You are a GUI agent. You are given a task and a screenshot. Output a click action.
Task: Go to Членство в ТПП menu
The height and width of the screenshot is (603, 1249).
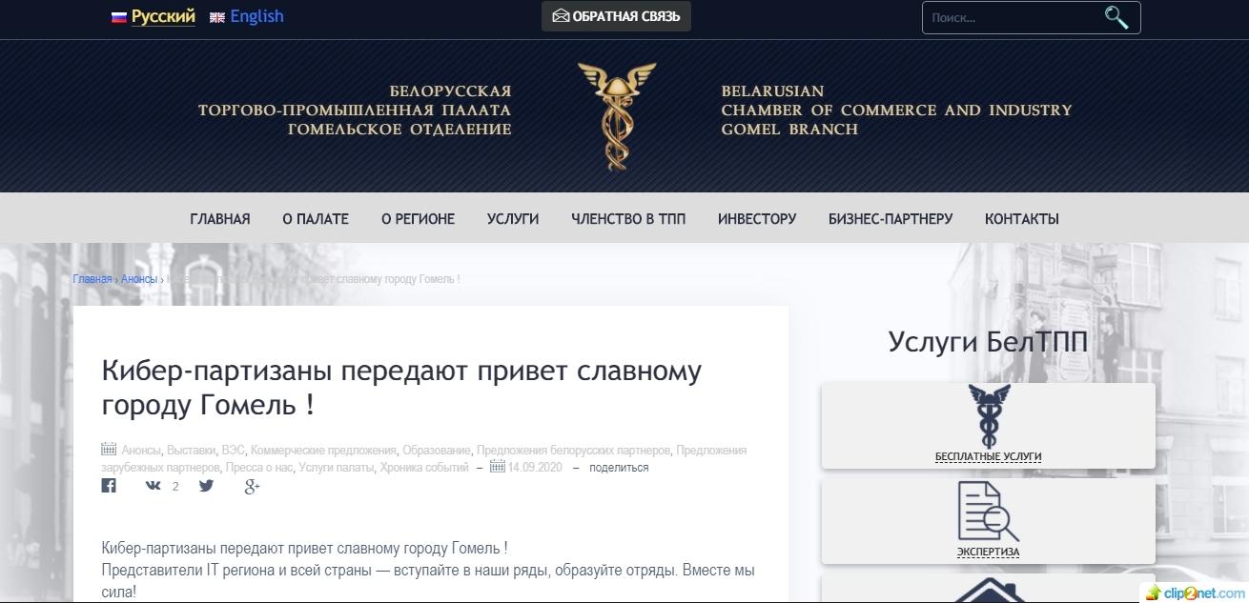tap(628, 219)
